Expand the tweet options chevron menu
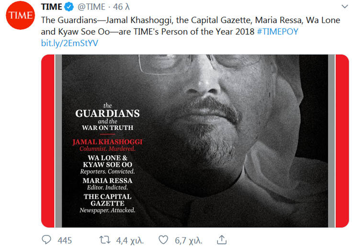This screenshot has height=247, width=352. point(344,7)
